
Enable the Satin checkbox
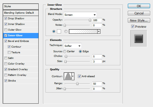[x=6, y=58]
